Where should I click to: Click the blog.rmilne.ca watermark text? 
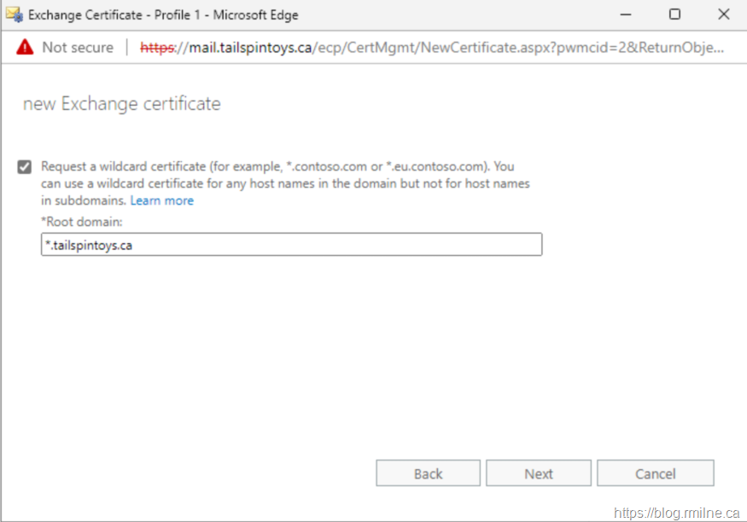[676, 513]
